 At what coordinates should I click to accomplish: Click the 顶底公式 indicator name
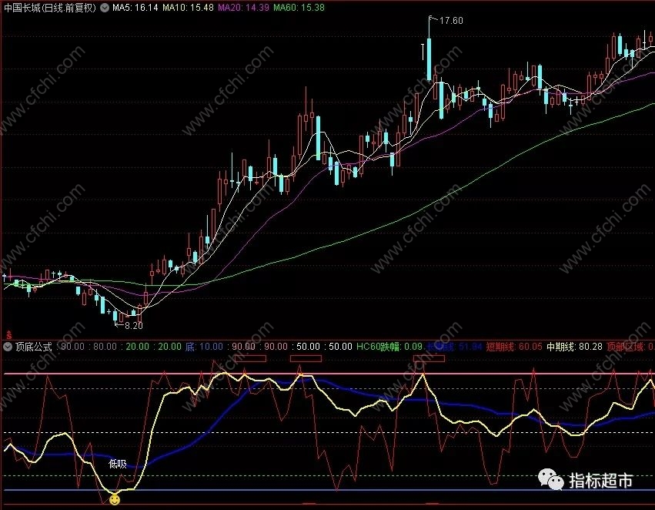33,347
